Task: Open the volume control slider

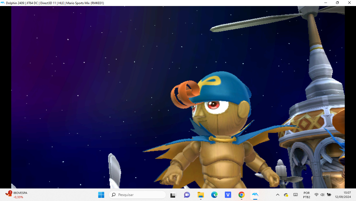Action: pos(322,194)
